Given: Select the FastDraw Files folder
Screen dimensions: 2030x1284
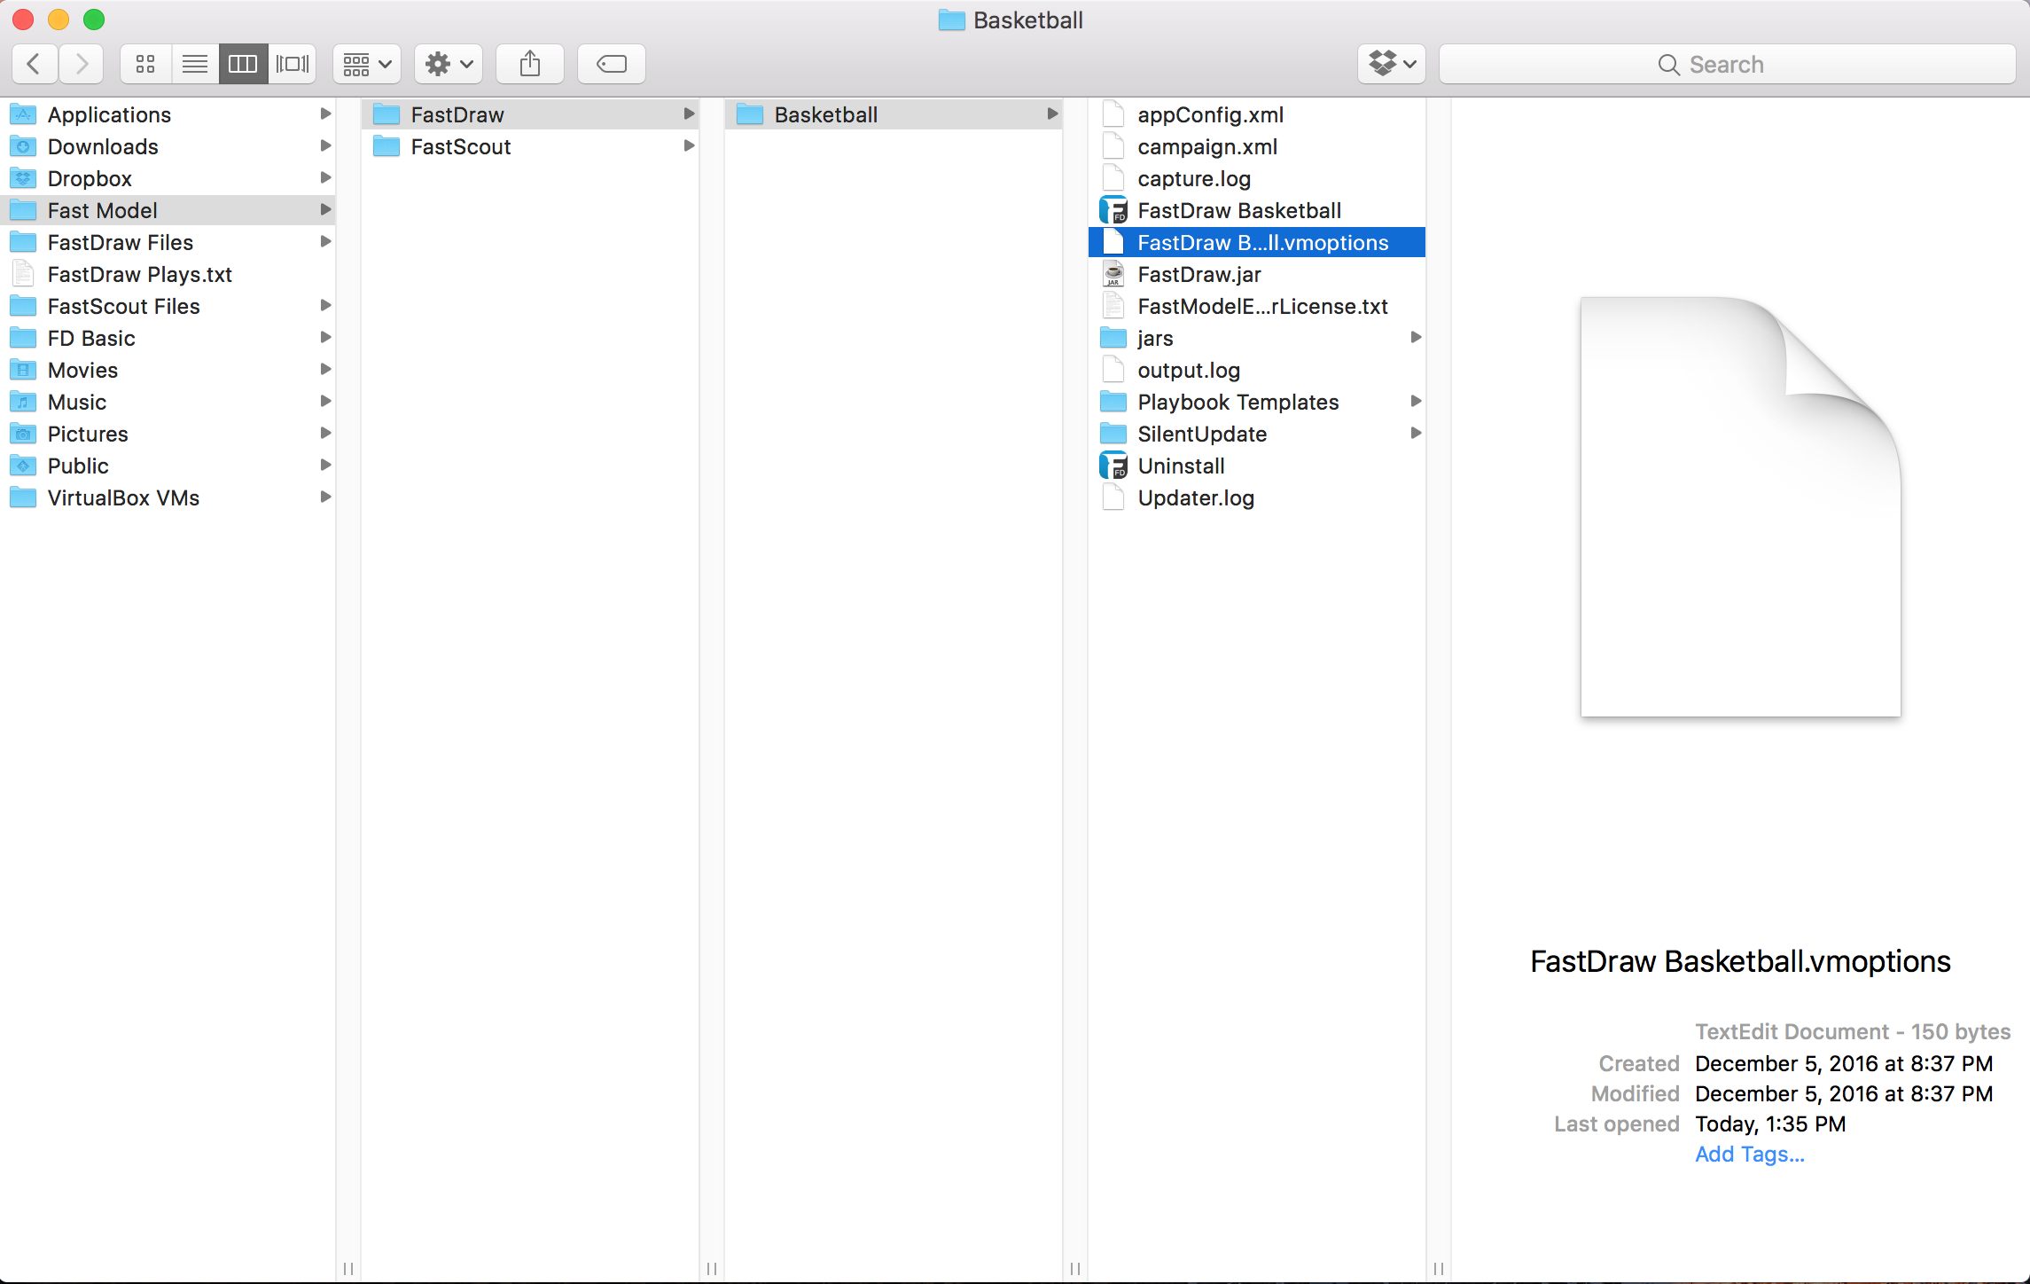Looking at the screenshot, I should (x=168, y=242).
